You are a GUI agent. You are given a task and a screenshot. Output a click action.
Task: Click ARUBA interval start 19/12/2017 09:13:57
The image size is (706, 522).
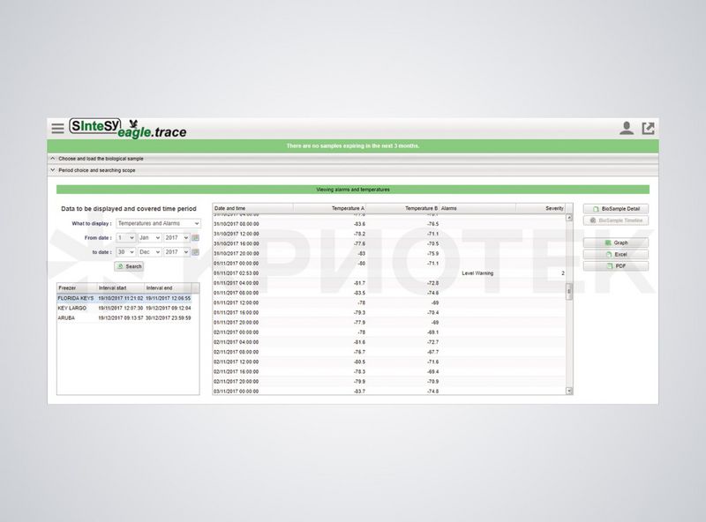pos(121,318)
